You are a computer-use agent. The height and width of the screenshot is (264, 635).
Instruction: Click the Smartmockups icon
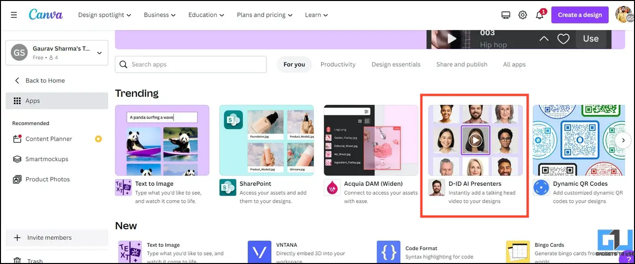click(x=17, y=159)
